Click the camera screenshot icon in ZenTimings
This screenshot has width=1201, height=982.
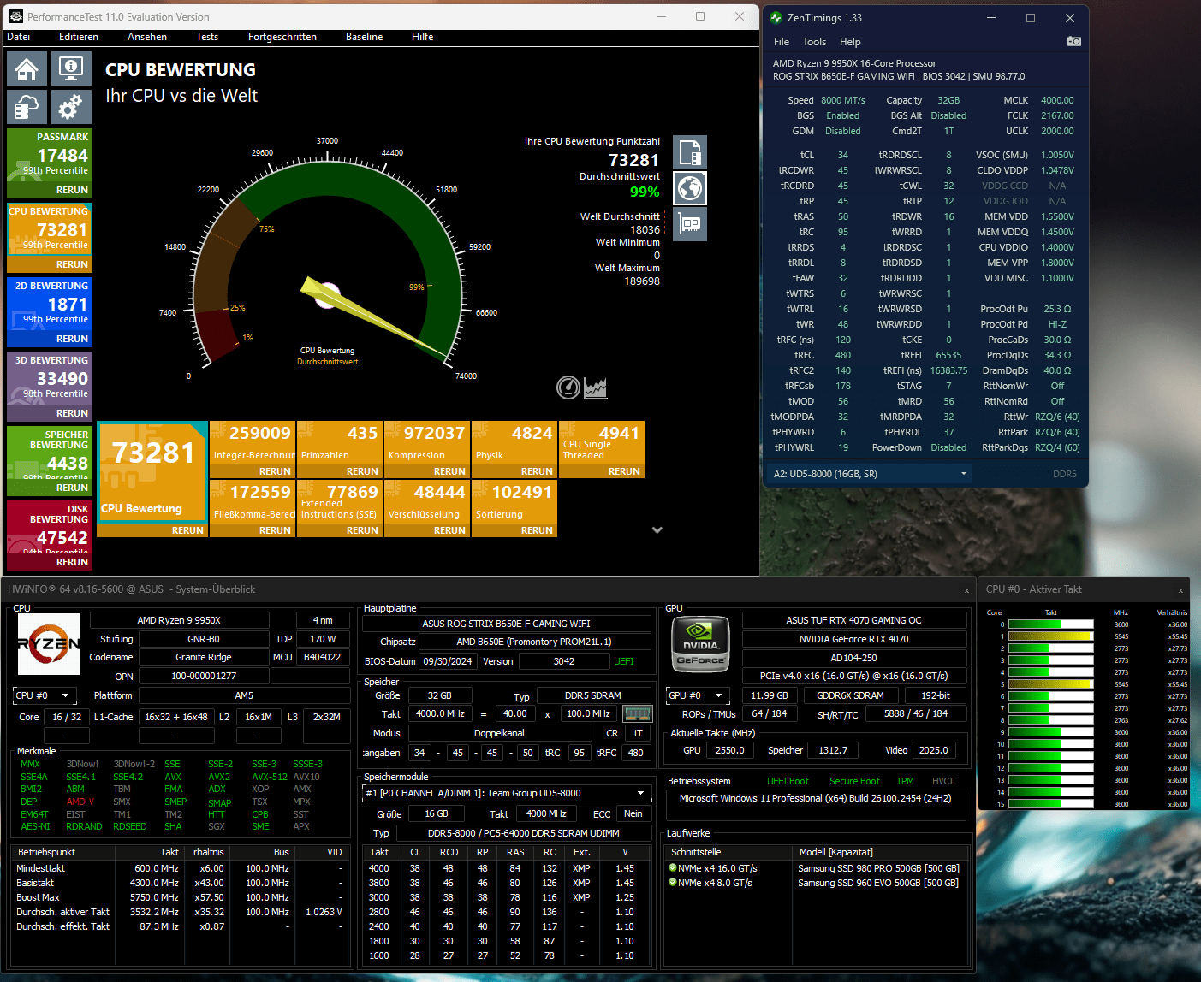pyautogui.click(x=1073, y=41)
